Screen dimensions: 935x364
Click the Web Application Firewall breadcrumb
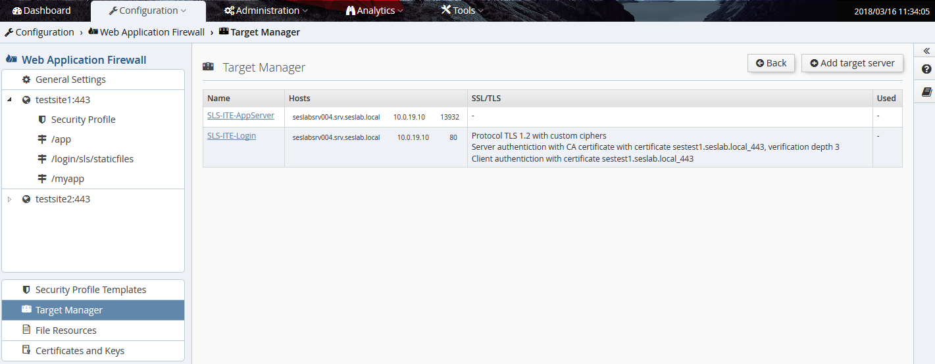[152, 32]
